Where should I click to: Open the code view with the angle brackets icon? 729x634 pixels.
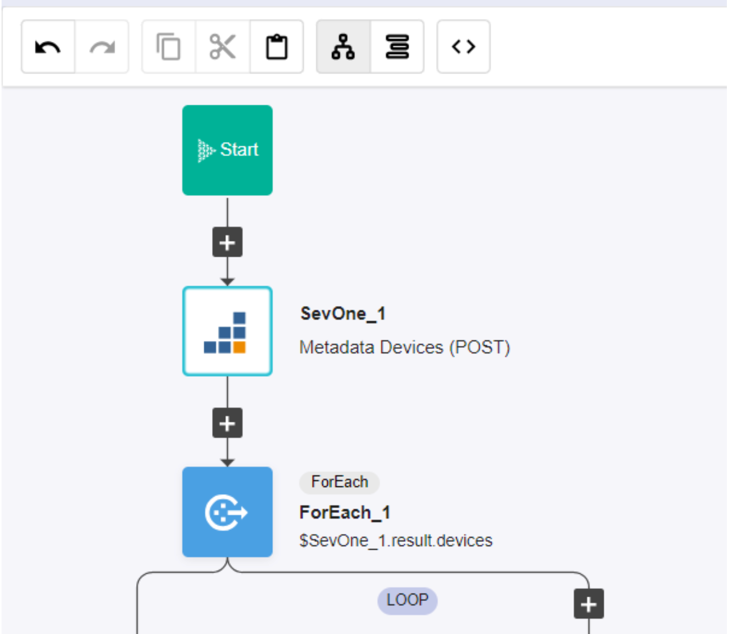click(x=463, y=47)
